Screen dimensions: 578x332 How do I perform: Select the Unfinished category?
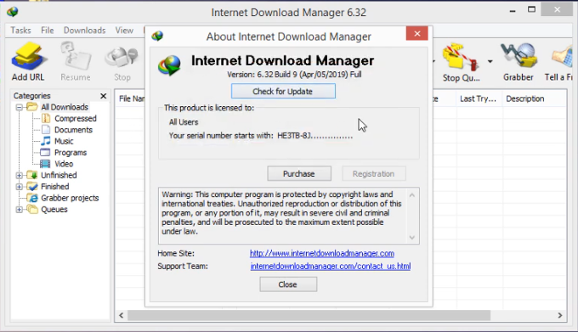coord(59,175)
